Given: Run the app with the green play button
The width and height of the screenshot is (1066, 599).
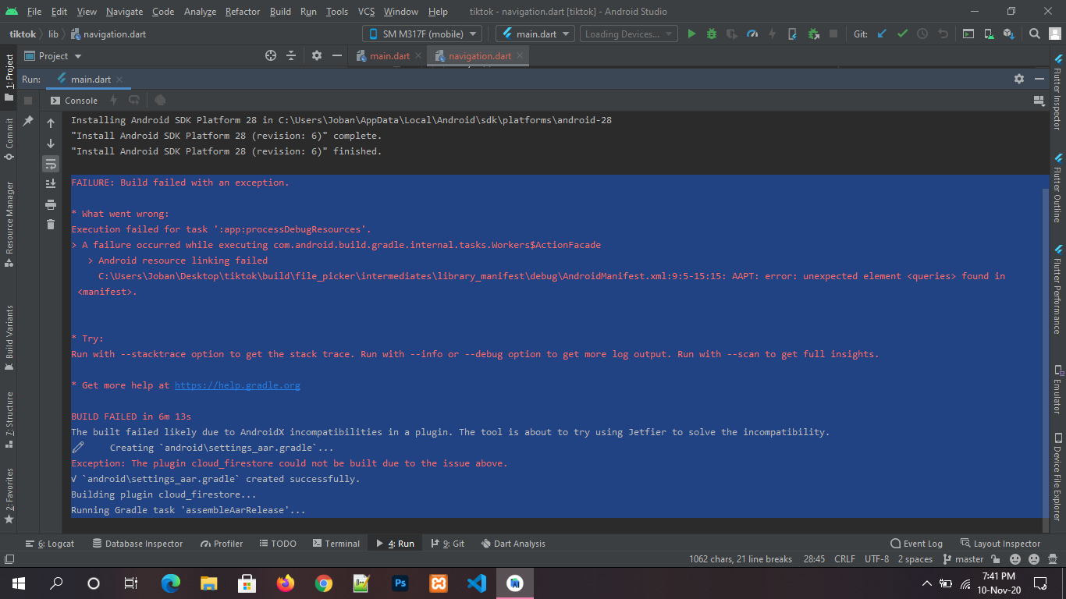Looking at the screenshot, I should 691,34.
